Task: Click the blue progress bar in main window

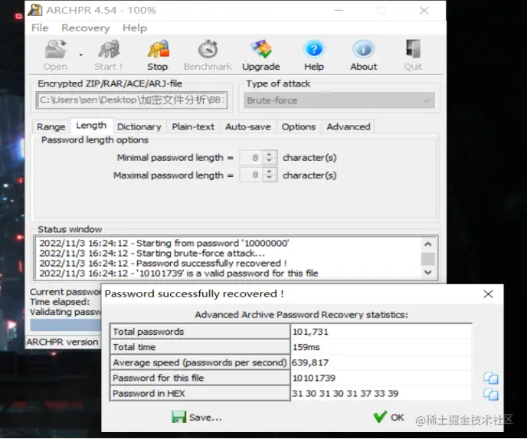Action: pos(66,325)
